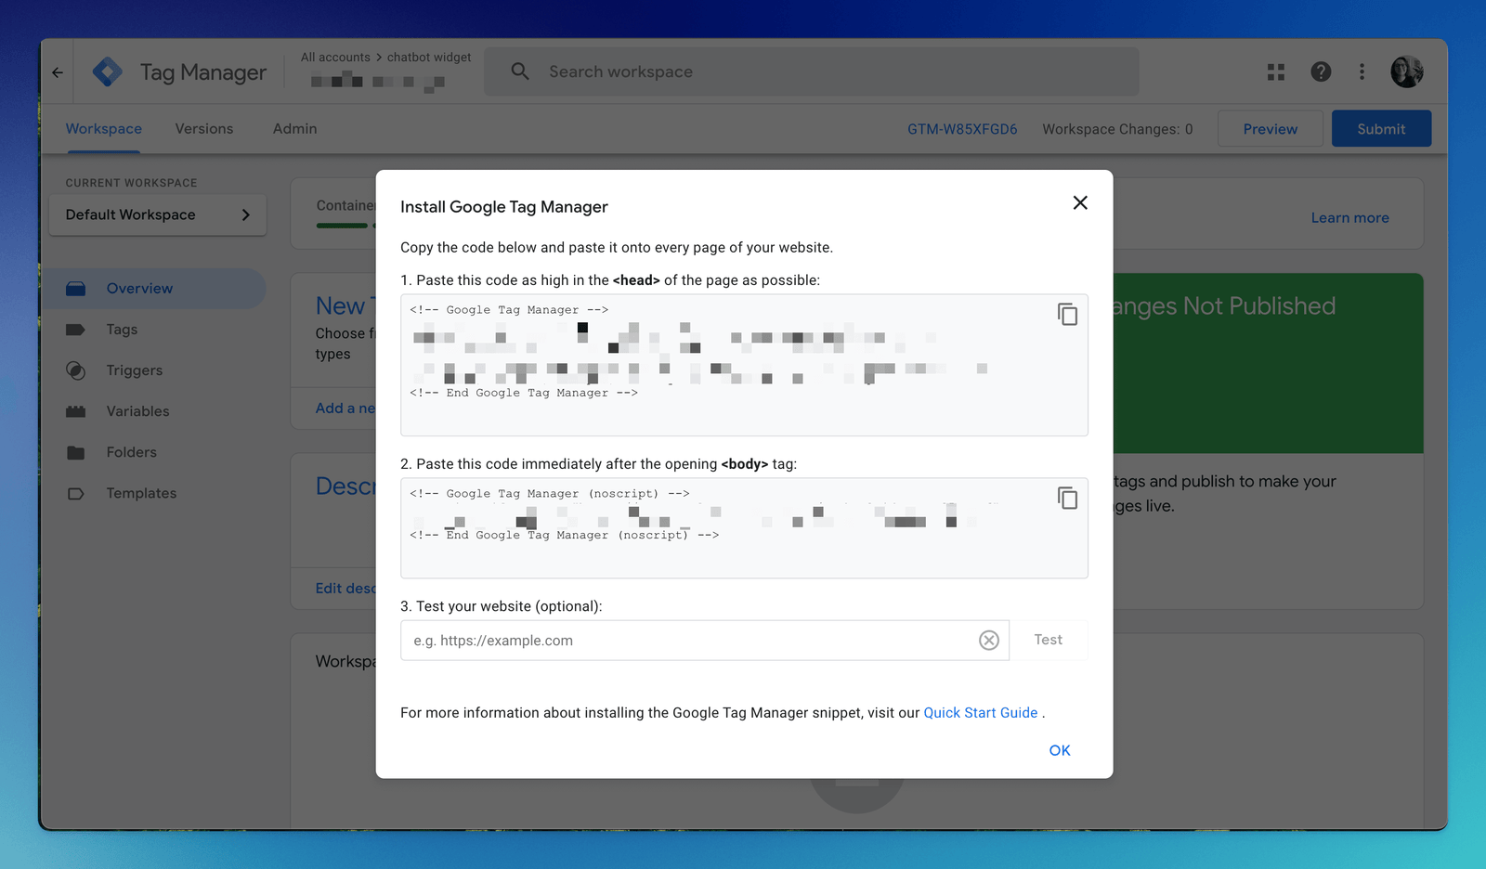The width and height of the screenshot is (1486, 869).
Task: Click the test website URL input
Action: coord(687,641)
